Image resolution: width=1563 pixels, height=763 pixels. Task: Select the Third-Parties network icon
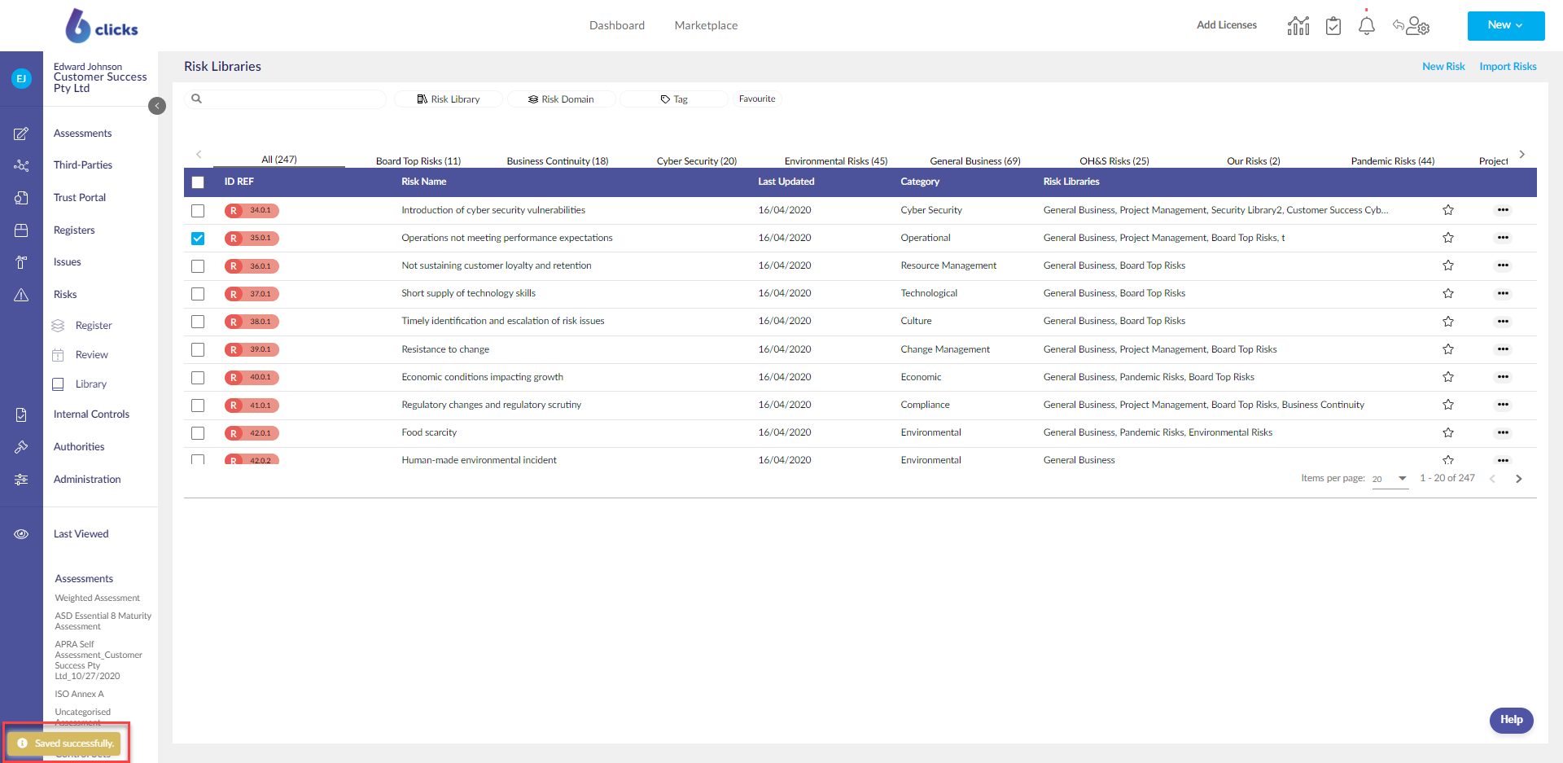(22, 165)
